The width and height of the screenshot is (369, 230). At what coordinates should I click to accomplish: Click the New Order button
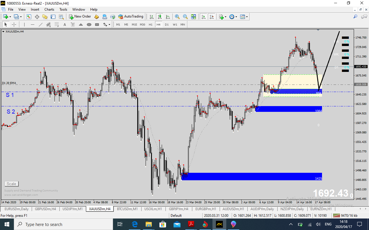coord(80,17)
